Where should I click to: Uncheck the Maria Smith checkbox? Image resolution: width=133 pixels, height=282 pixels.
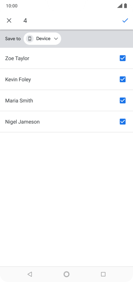tap(123, 101)
